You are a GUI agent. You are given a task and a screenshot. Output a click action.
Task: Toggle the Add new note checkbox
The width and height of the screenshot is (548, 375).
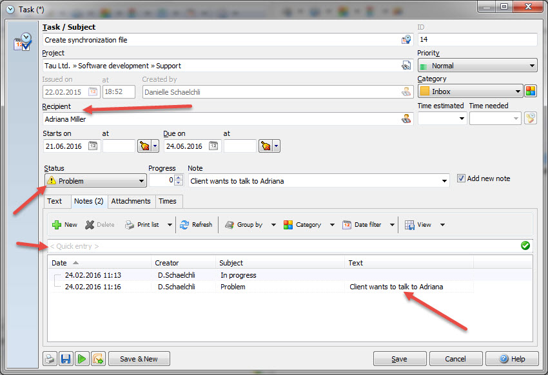pyautogui.click(x=461, y=178)
